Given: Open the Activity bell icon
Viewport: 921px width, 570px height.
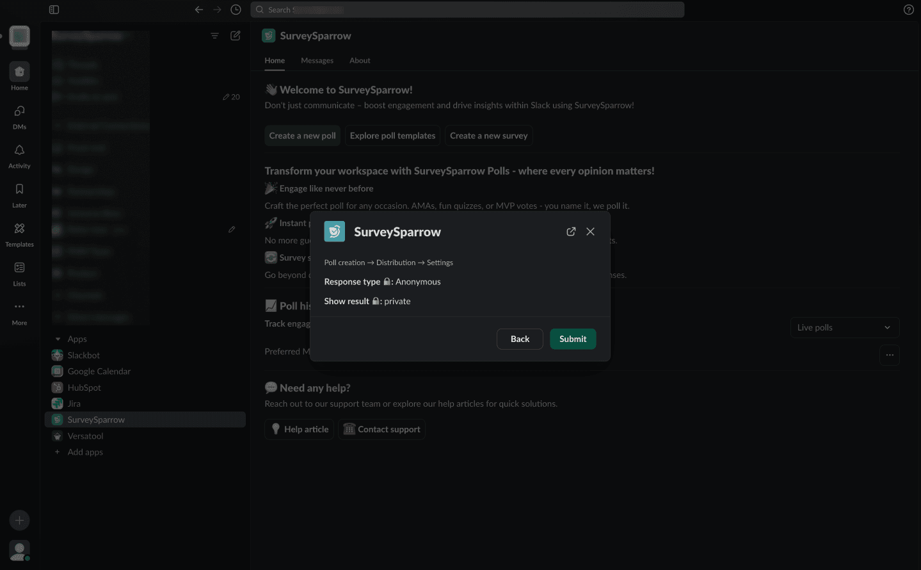Looking at the screenshot, I should (x=19, y=155).
